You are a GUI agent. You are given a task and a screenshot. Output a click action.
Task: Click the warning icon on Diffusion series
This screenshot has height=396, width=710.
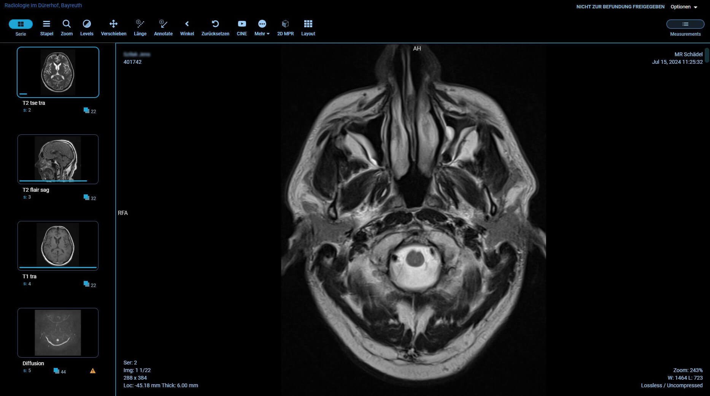tap(93, 371)
